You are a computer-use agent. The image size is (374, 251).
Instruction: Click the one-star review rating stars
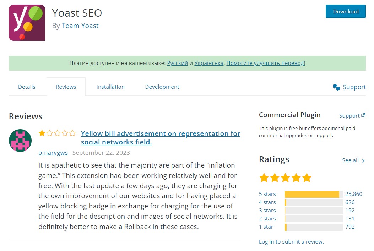coord(57,133)
